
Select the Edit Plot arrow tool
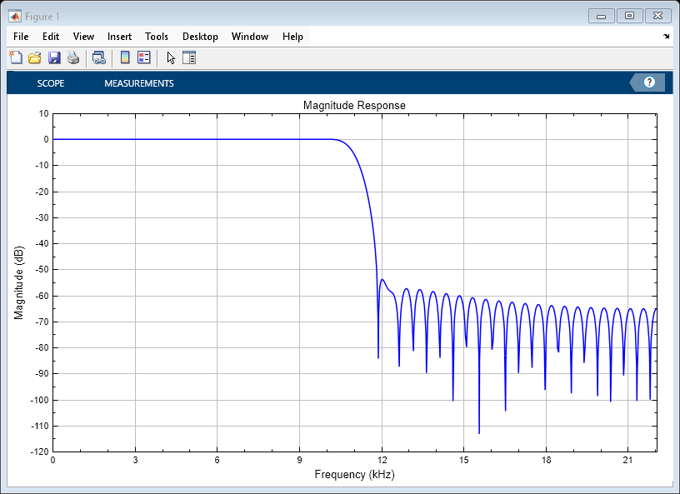coord(171,57)
